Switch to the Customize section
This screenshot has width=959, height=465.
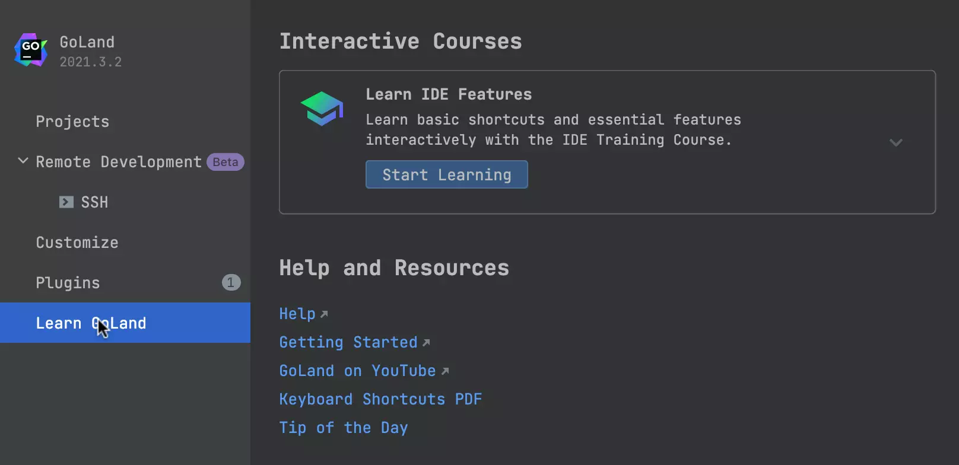[77, 243]
